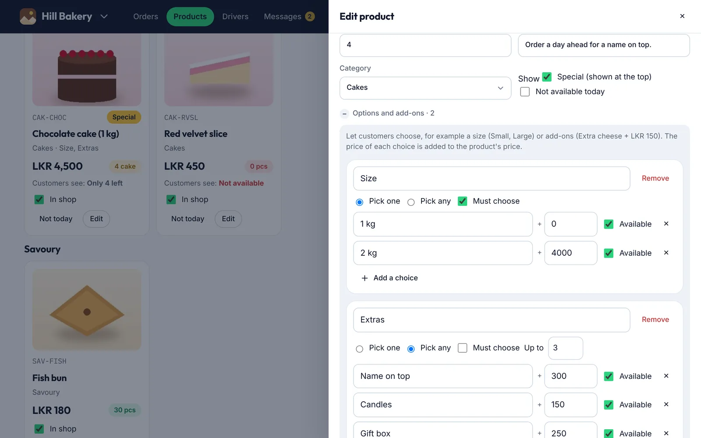Delete the Name on top choice
Viewport: 701px width, 438px height.
pyautogui.click(x=666, y=376)
